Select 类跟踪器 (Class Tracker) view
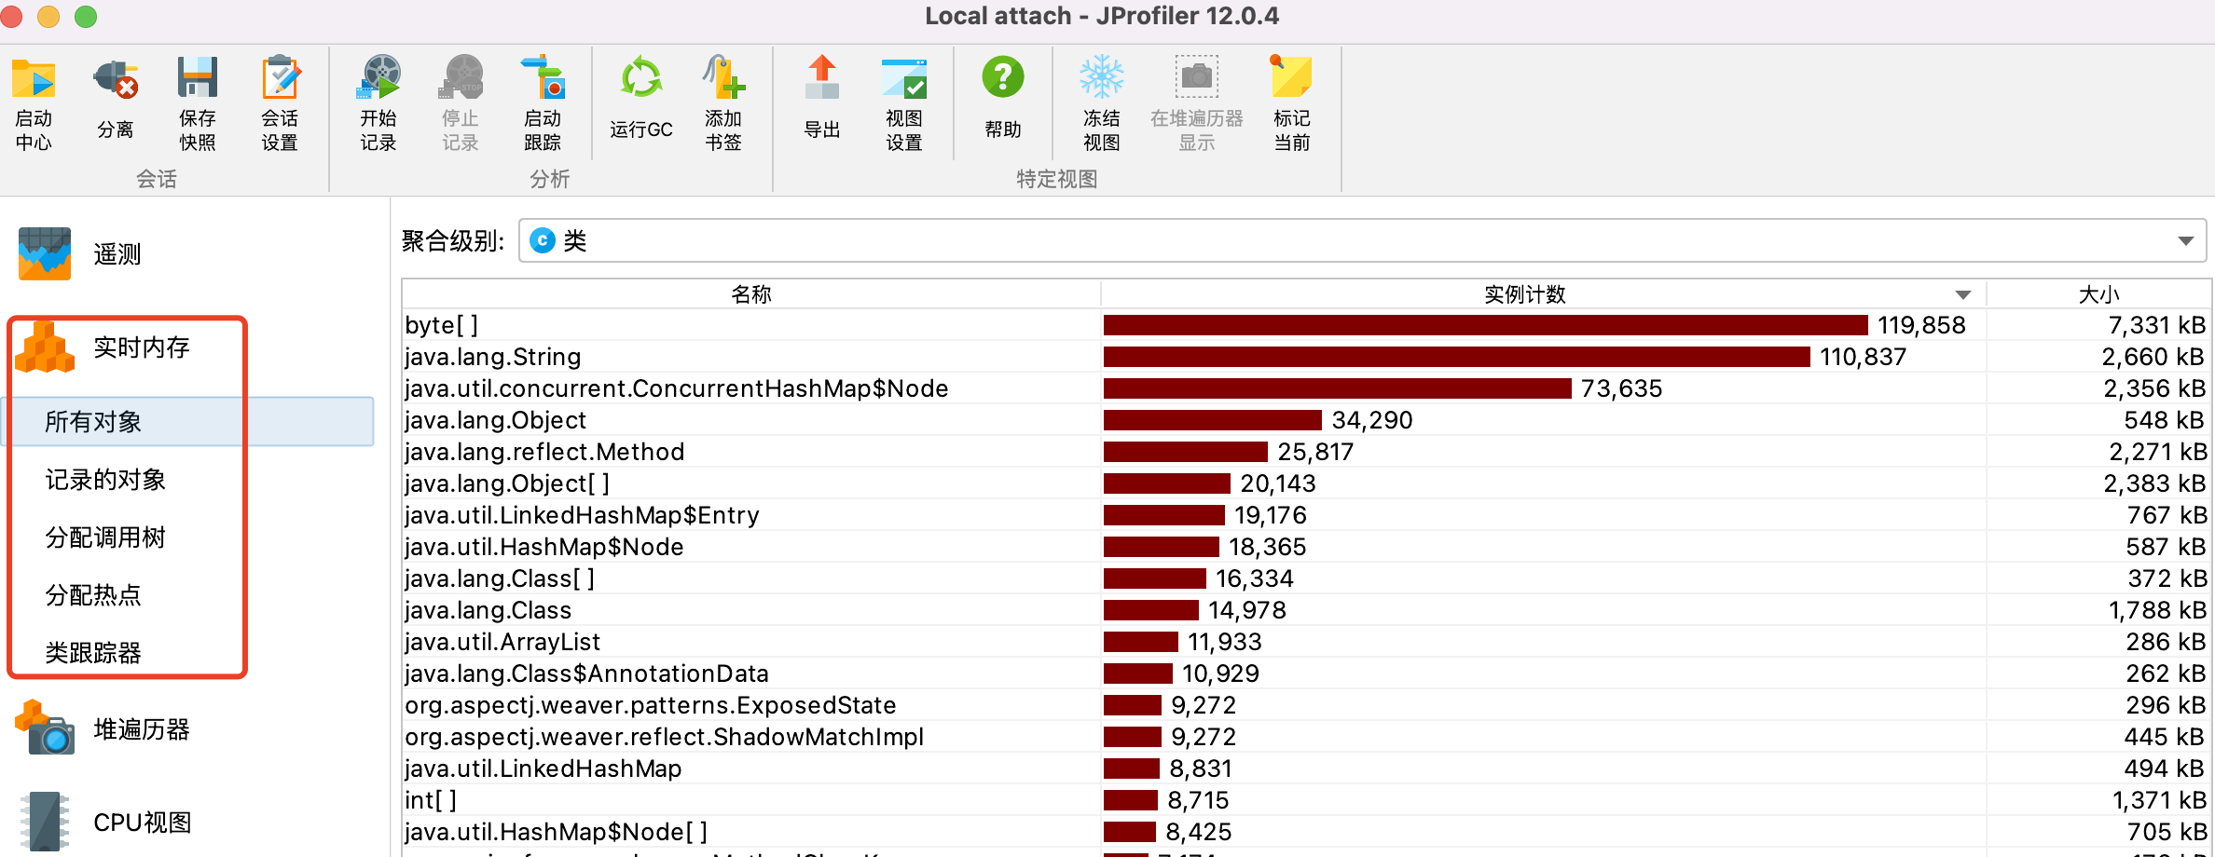2215x857 pixels. tap(93, 653)
